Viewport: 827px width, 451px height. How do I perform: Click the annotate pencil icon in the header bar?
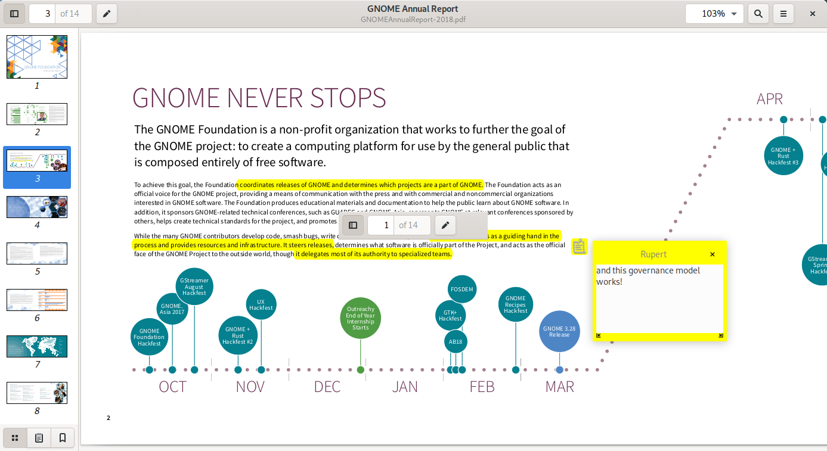pos(107,14)
